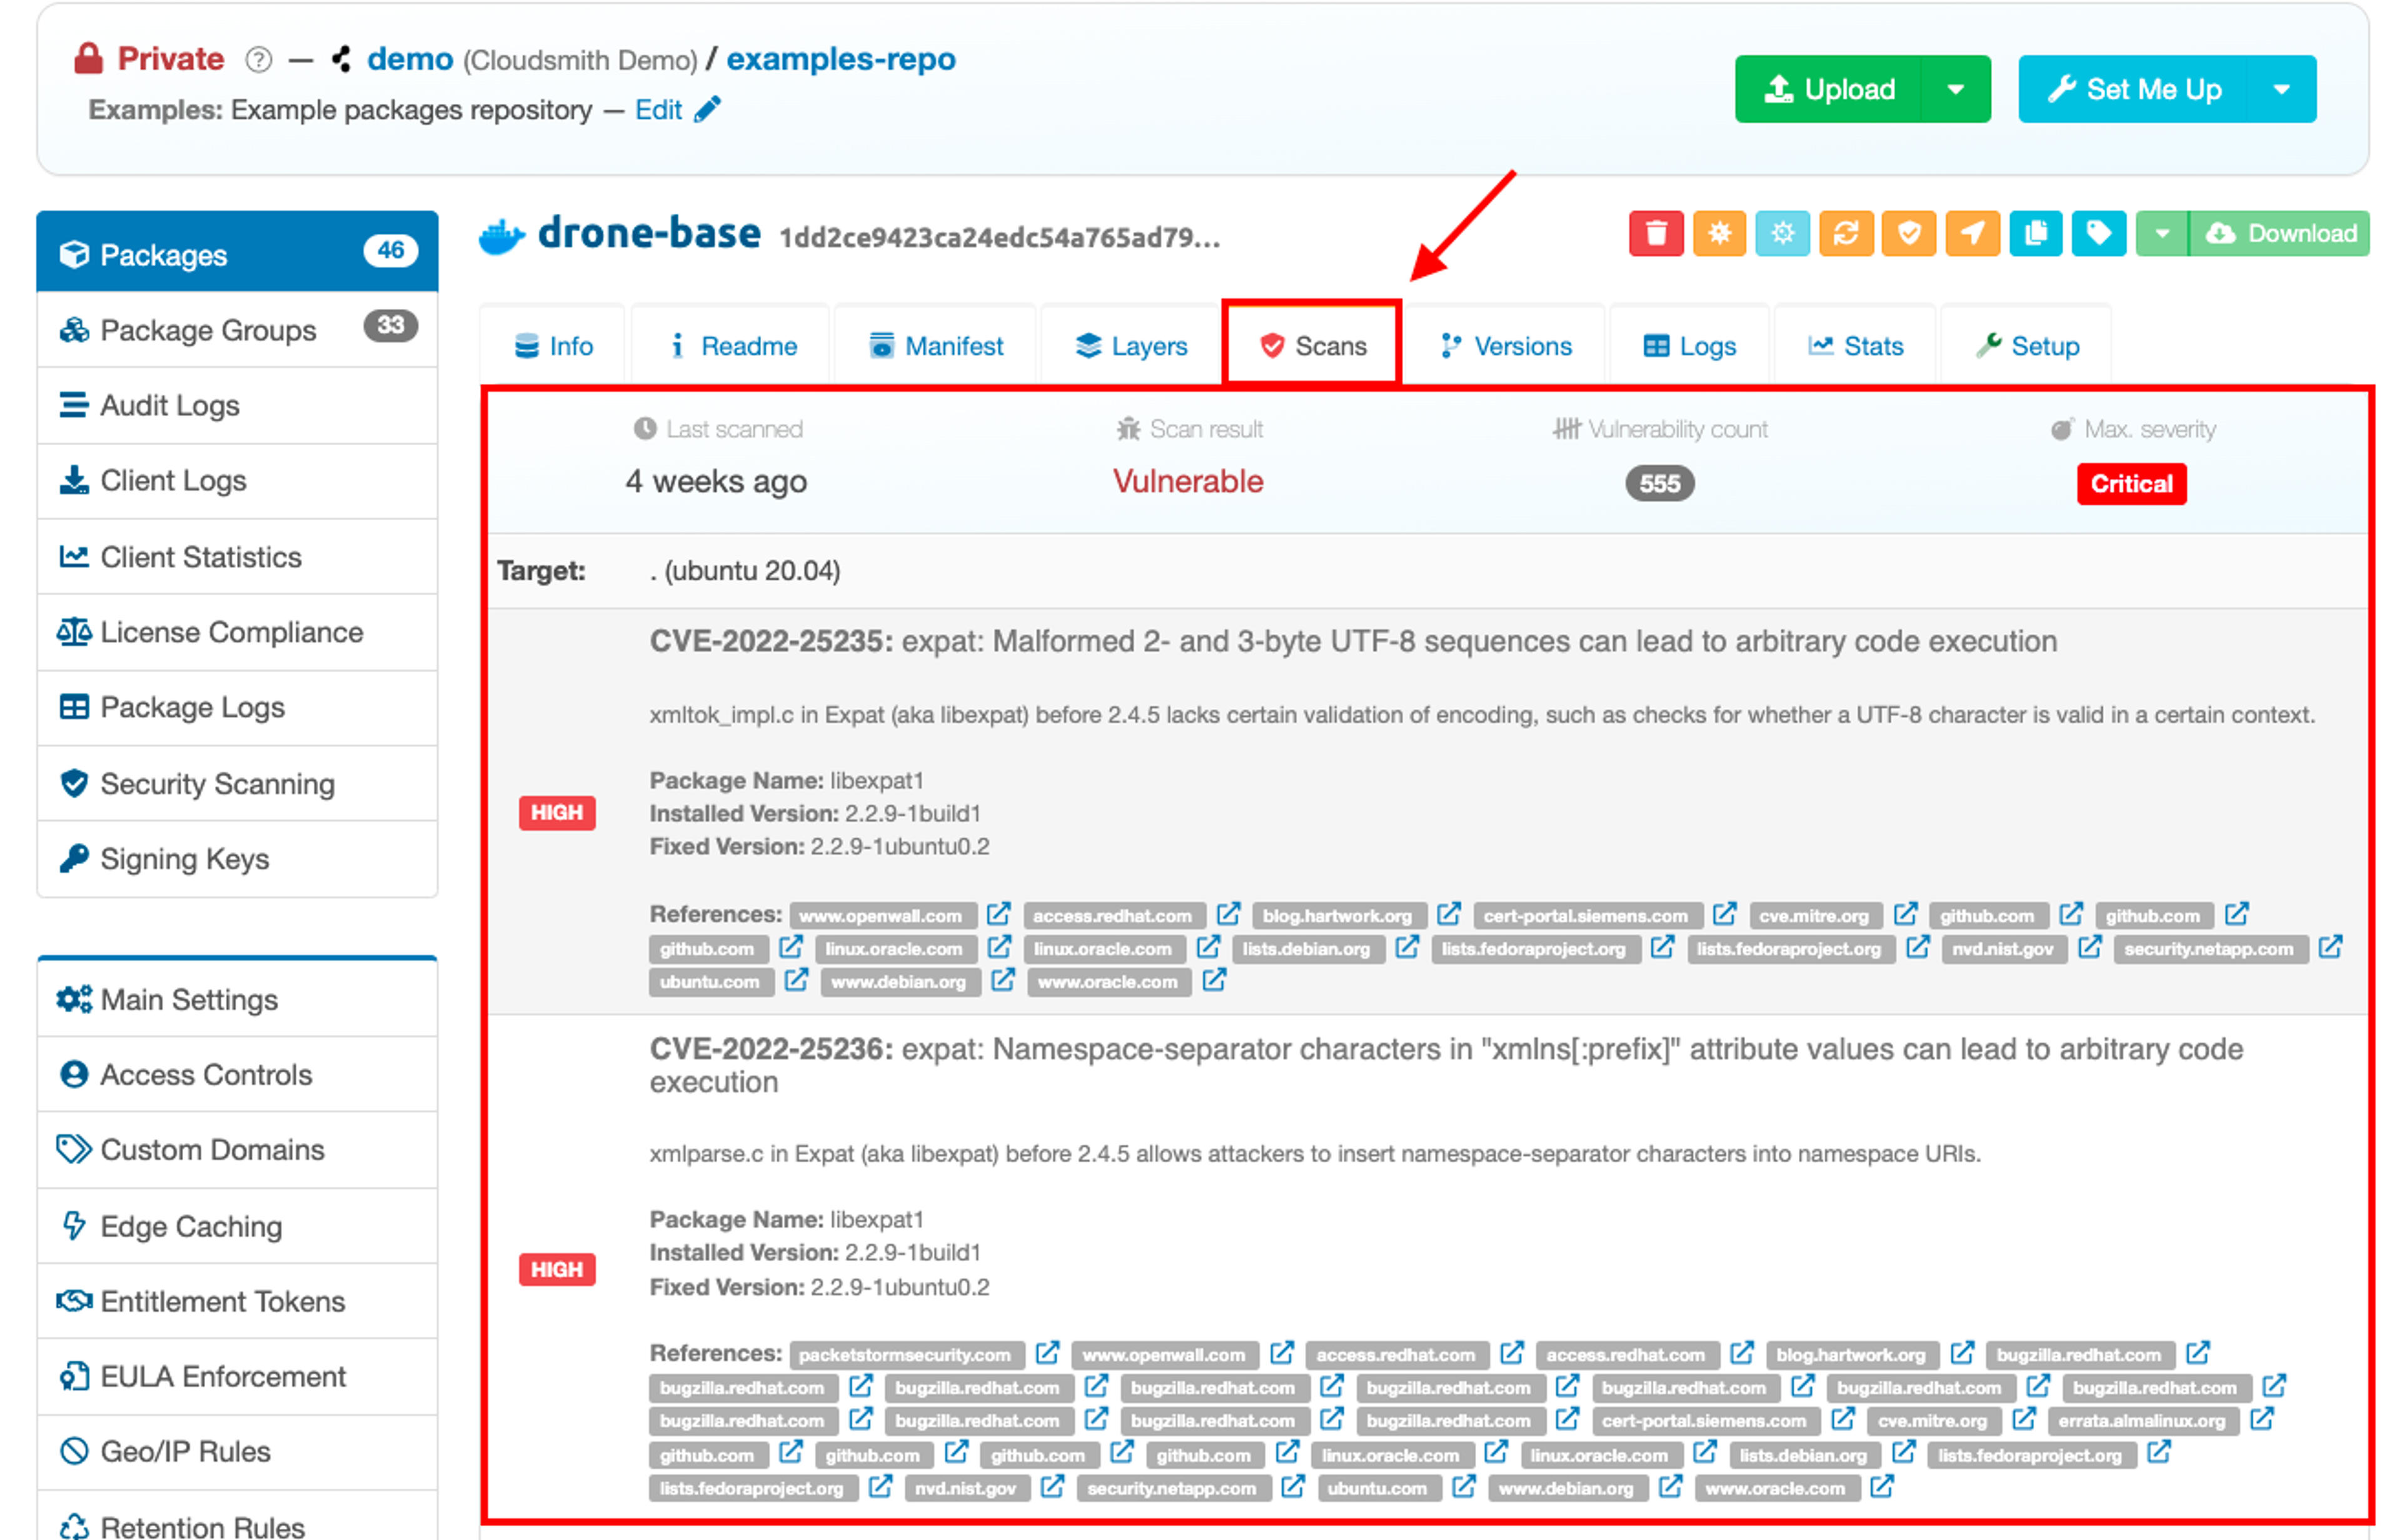The width and height of the screenshot is (2401, 1540).
Task: Expand the Upload button dropdown arrow
Action: [x=1955, y=89]
